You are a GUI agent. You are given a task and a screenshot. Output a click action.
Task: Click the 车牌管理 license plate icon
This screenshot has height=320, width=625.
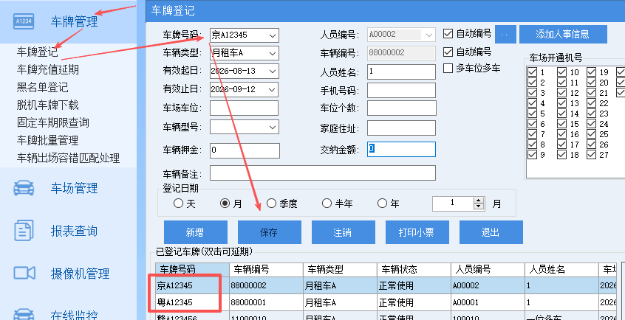click(x=24, y=21)
